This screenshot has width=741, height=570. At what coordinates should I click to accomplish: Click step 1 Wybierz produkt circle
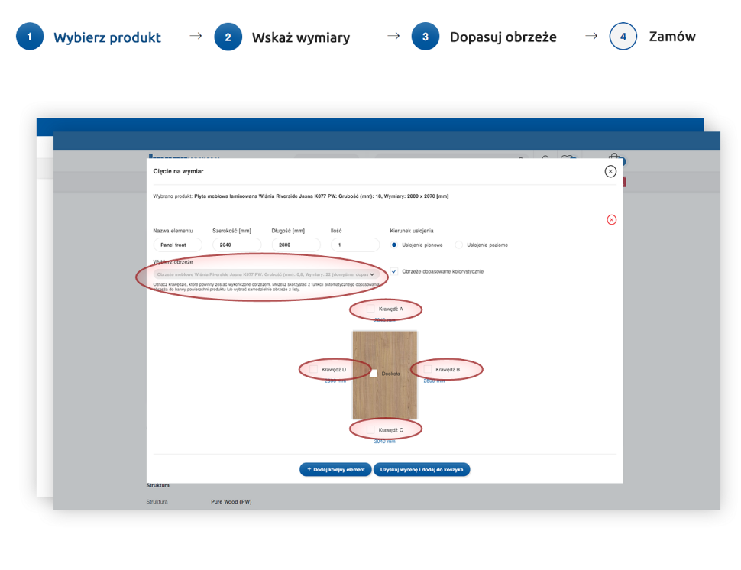30,37
